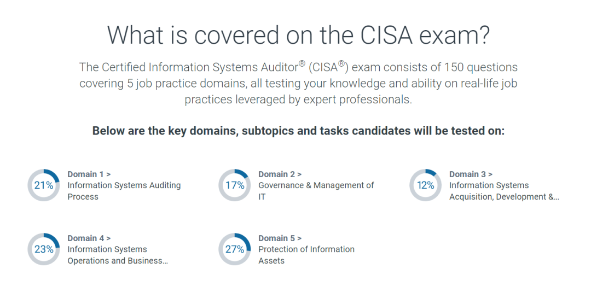Screen dimensions: 591x292
Task: Click the bold key domains subheading
Action: click(x=298, y=131)
